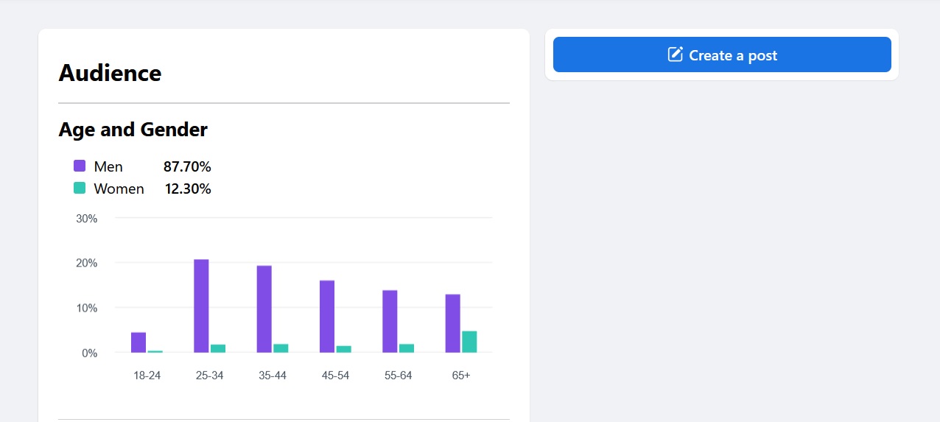This screenshot has height=422, width=940.
Task: Click the Audience section title
Action: point(110,73)
